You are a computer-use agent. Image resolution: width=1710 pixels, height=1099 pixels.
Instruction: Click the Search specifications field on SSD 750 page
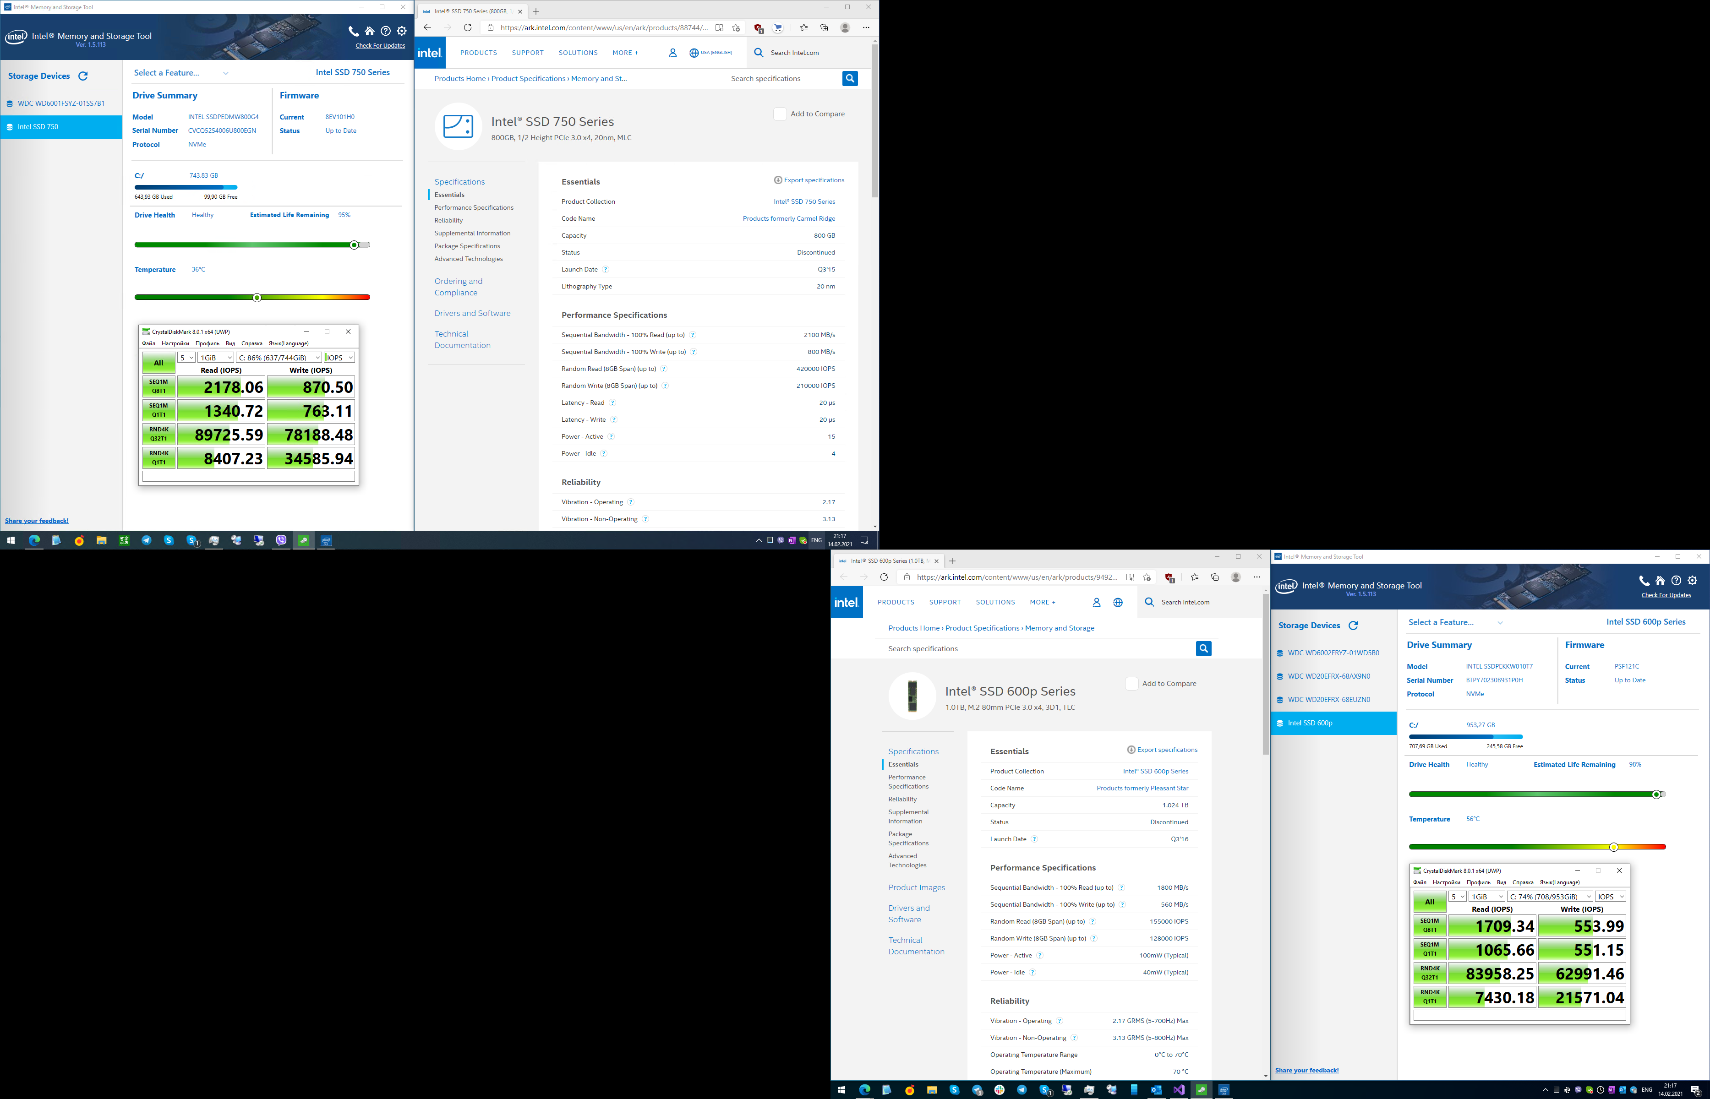783,78
